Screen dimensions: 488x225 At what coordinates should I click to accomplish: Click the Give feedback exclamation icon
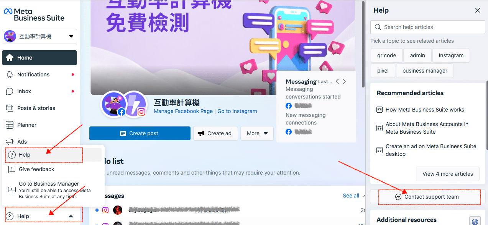tap(12, 169)
